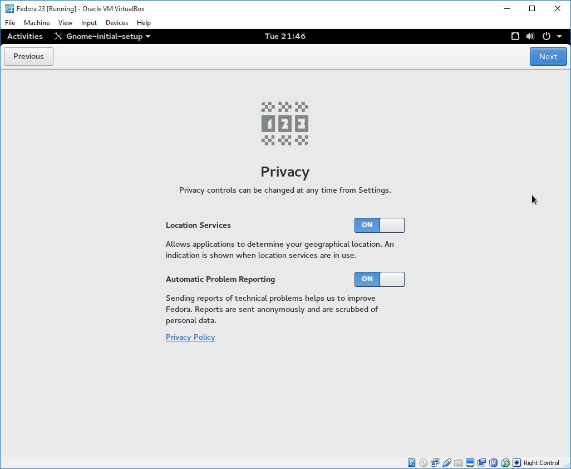
Task: Open the Machine menu
Action: 37,23
